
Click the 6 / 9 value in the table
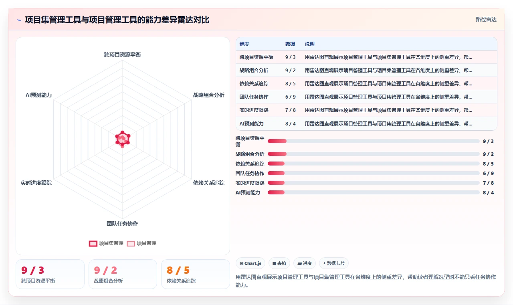coord(291,97)
